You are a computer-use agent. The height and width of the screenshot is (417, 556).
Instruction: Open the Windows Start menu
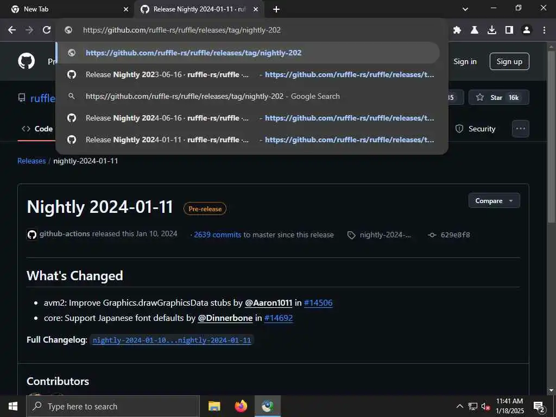click(x=13, y=406)
